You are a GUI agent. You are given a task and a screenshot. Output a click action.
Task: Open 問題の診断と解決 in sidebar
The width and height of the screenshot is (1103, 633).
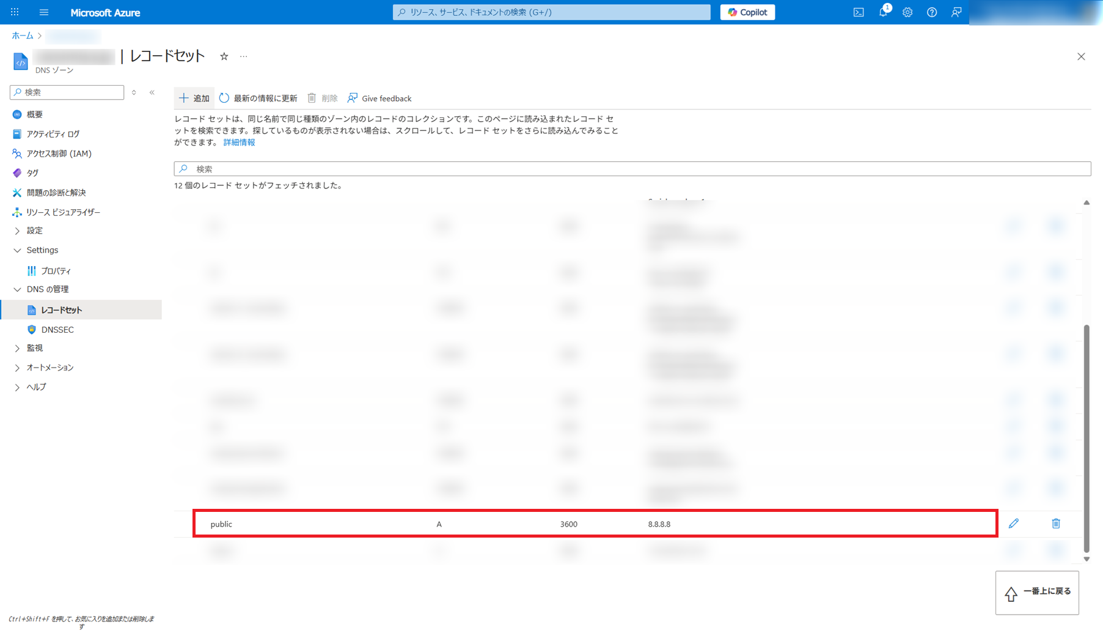[x=56, y=193]
